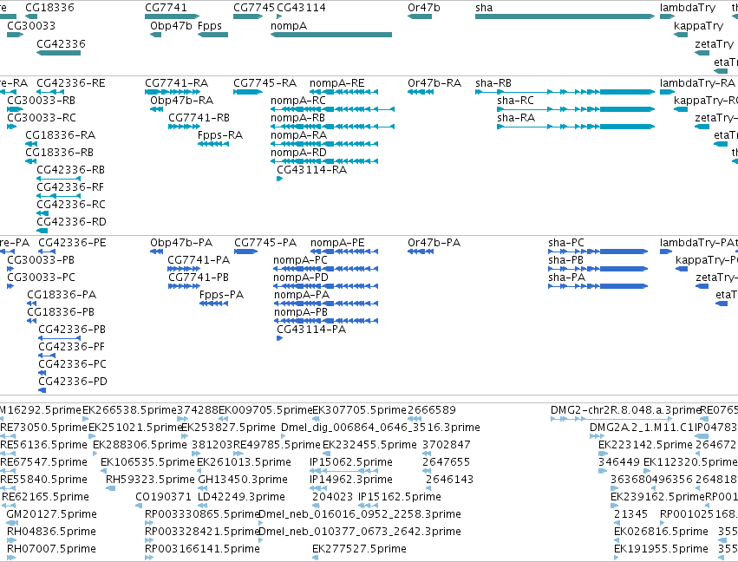Click the sha-RC transcript label

click(x=515, y=101)
